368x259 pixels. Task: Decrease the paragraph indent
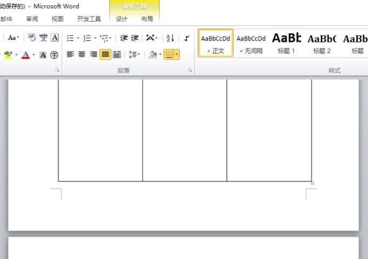[x=124, y=38]
